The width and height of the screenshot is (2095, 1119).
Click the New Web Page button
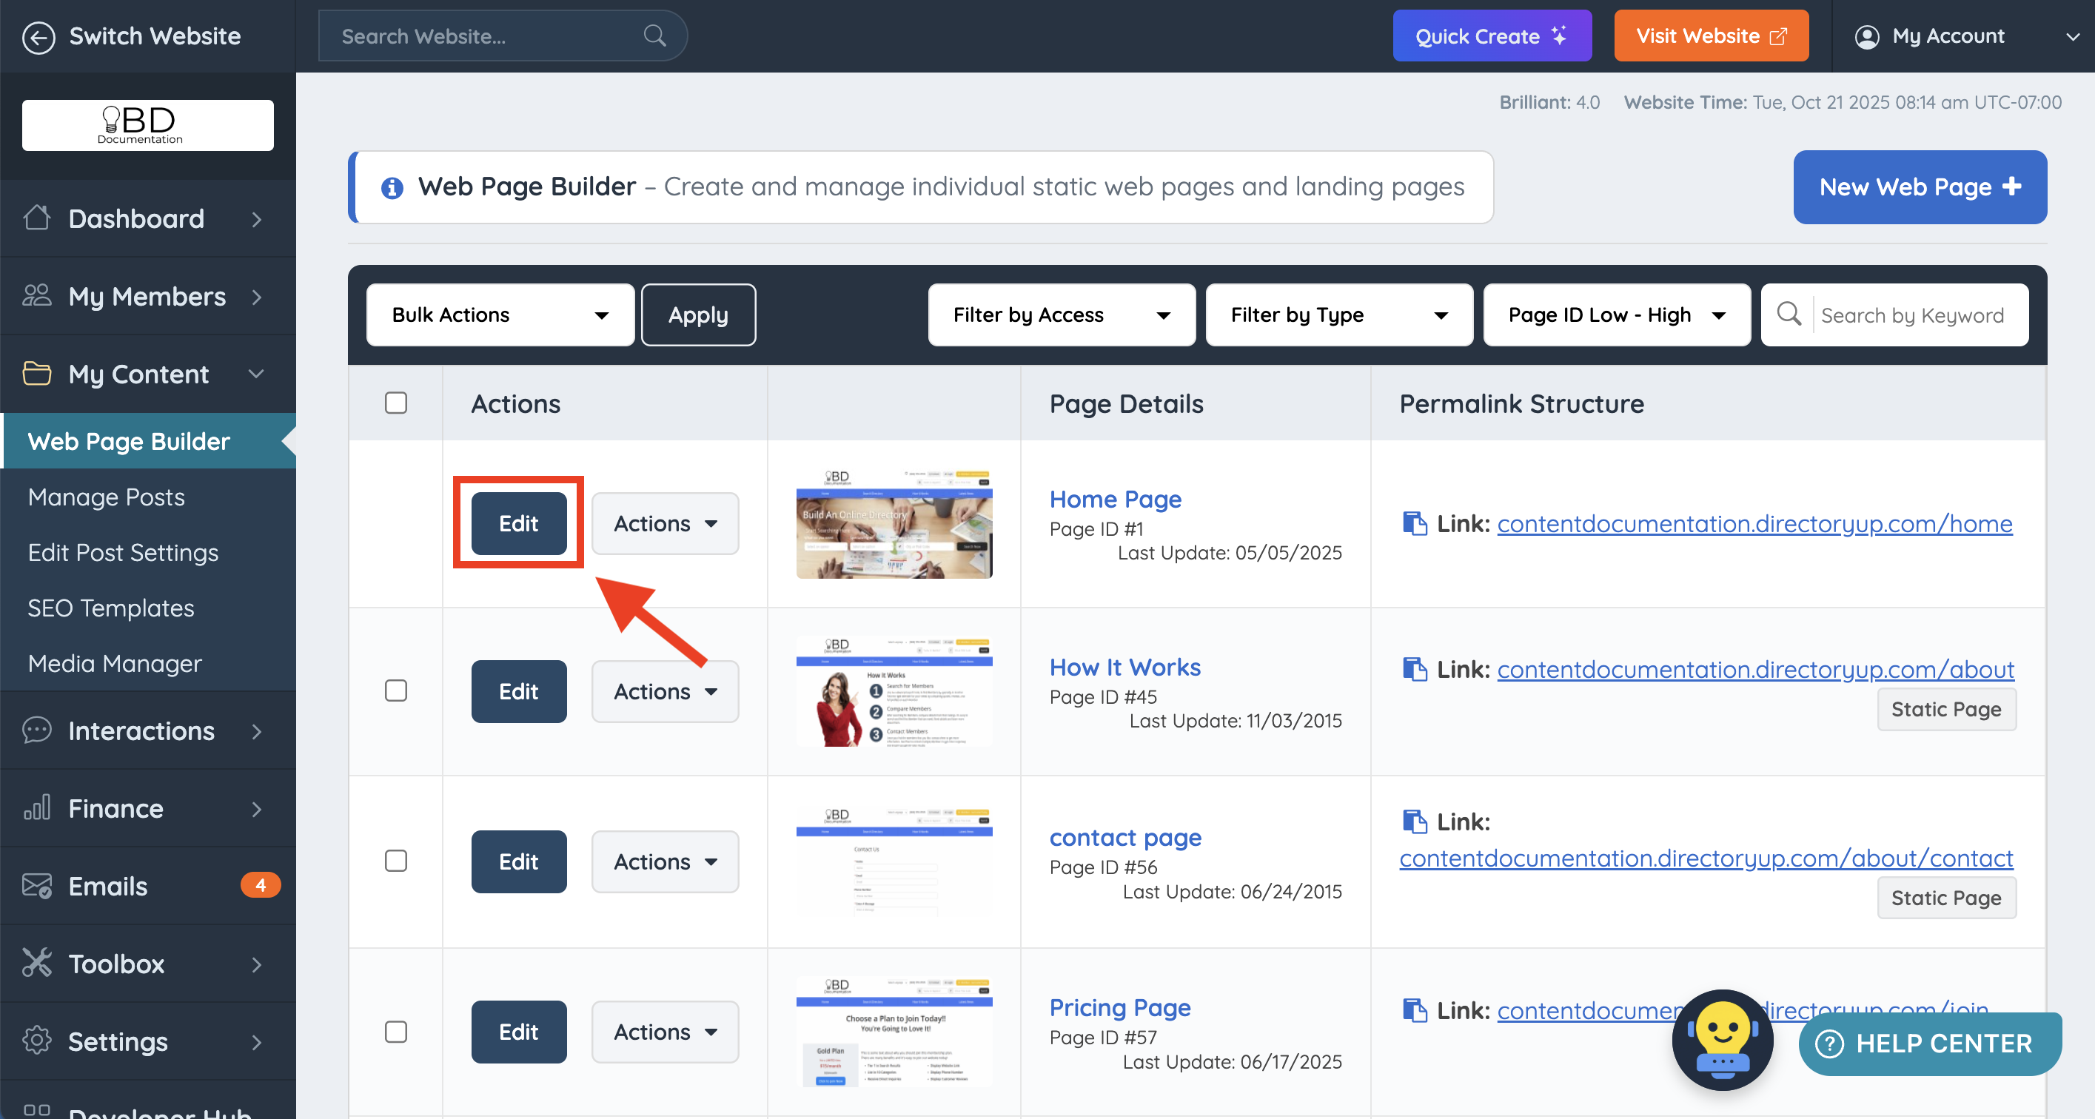(x=1919, y=187)
